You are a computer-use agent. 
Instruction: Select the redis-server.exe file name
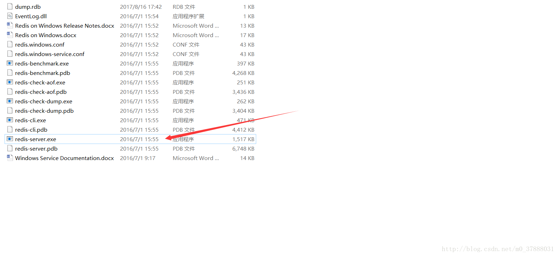click(x=35, y=139)
